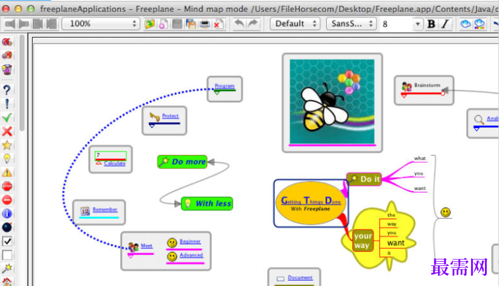Open the Program link node
Screen dimensions: 499x286
pyautogui.click(x=225, y=86)
